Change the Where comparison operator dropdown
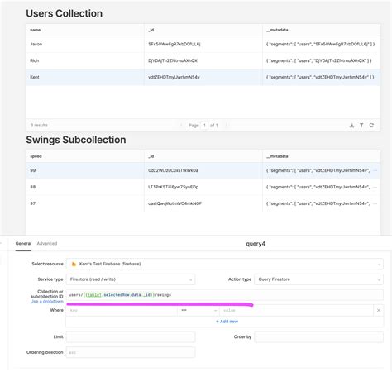The width and height of the screenshot is (392, 372). (x=198, y=310)
